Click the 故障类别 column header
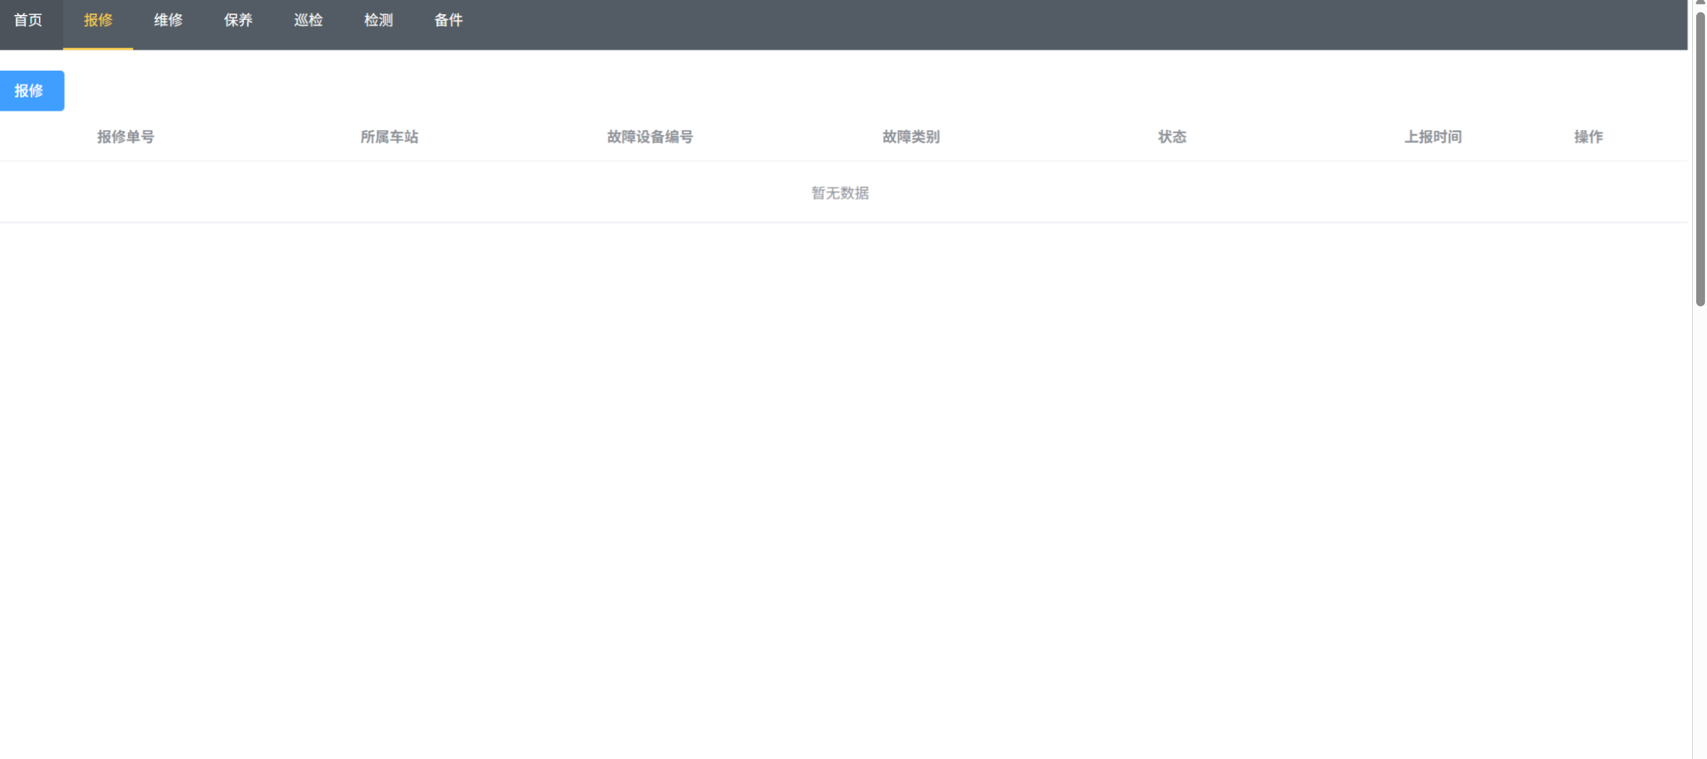 pos(911,137)
